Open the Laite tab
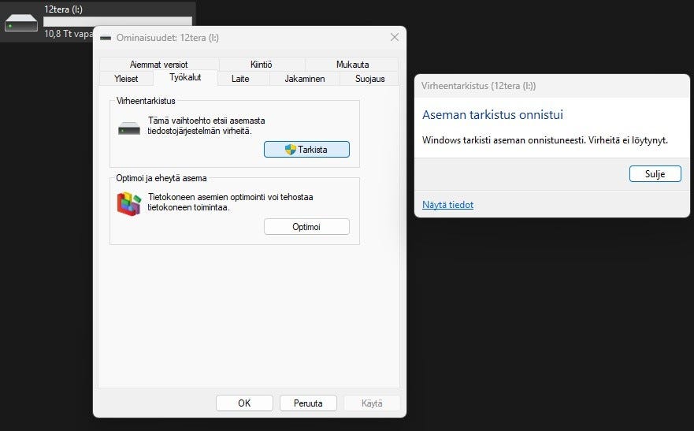 point(240,79)
